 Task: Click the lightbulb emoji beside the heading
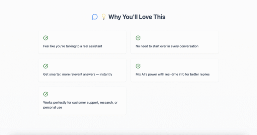(x=104, y=17)
